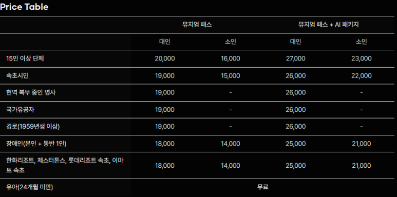Select the 27,000 AI package adult price
397x197 pixels.
[296, 58]
